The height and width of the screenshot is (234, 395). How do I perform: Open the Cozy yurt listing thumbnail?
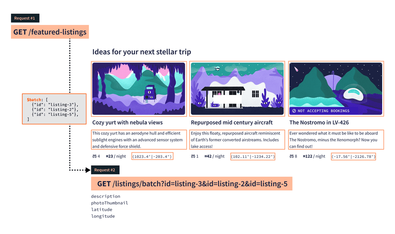(x=139, y=89)
